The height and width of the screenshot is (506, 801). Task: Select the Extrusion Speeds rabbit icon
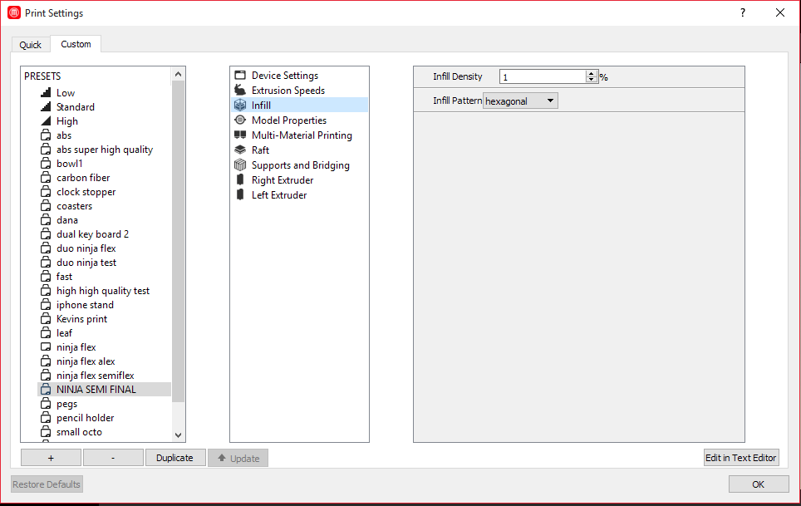pos(240,91)
